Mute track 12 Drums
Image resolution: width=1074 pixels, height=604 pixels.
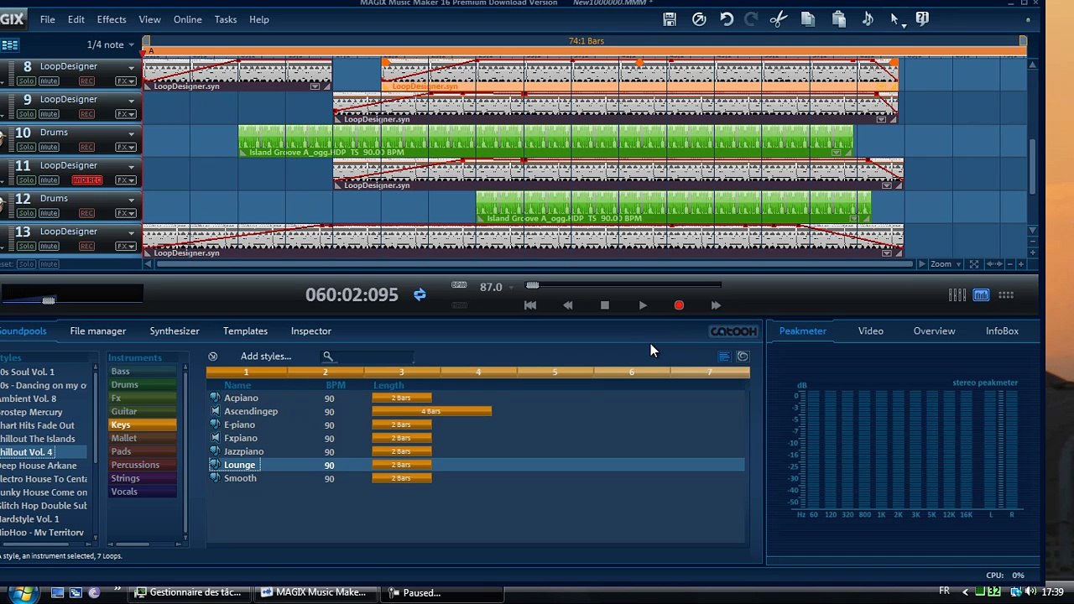(49, 213)
